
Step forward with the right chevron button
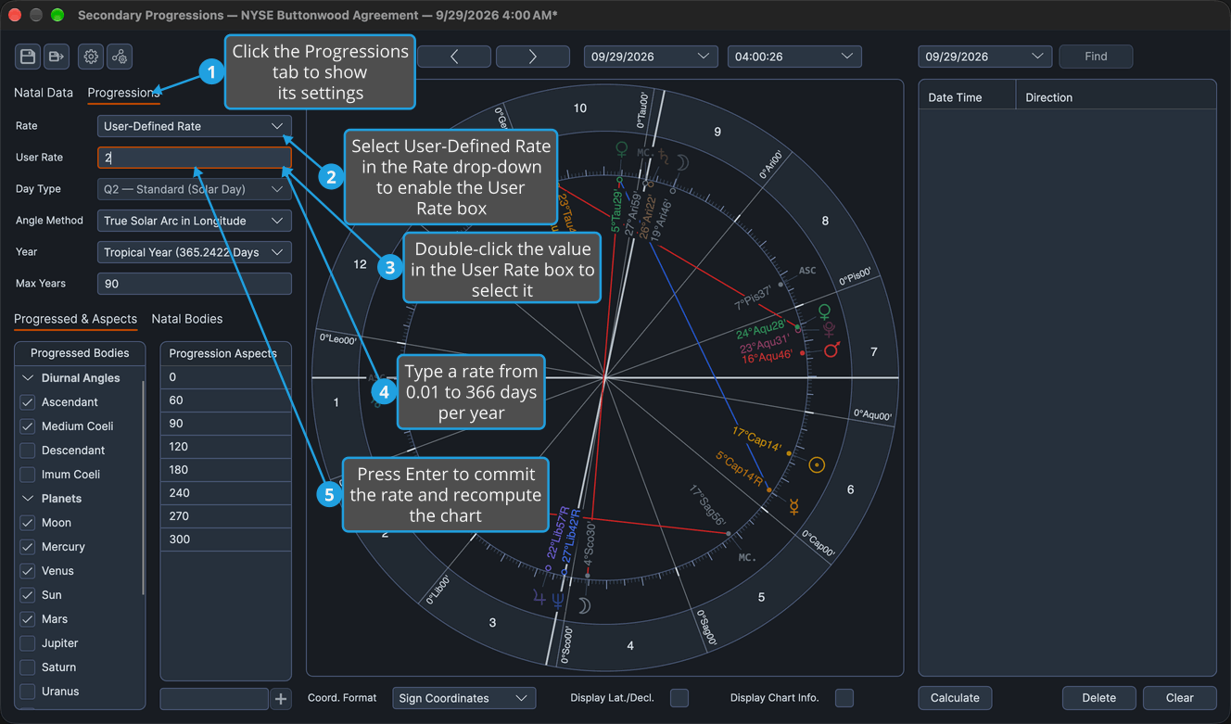click(x=533, y=57)
